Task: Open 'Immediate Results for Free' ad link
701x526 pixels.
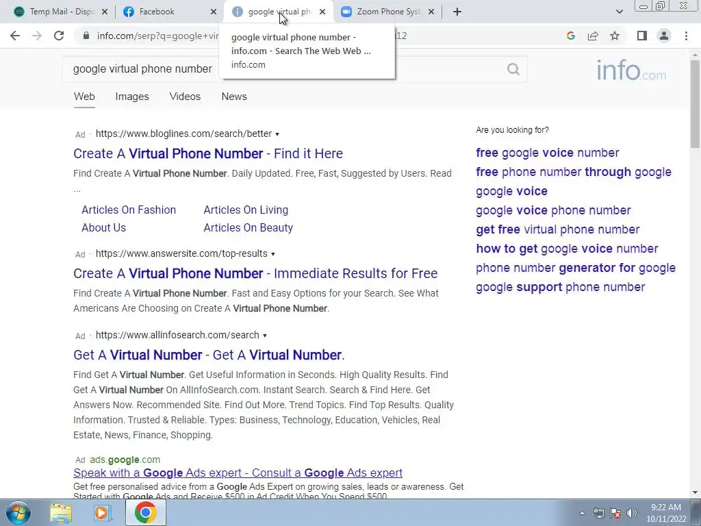Action: point(255,273)
